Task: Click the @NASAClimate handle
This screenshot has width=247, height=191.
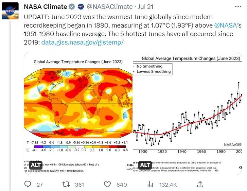Action: (x=105, y=7)
